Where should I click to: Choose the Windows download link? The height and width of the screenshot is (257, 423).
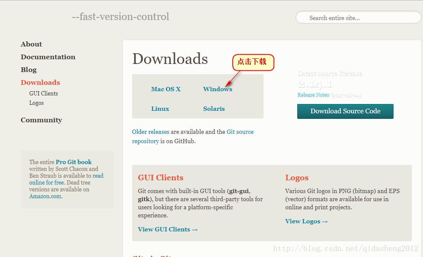click(x=217, y=89)
